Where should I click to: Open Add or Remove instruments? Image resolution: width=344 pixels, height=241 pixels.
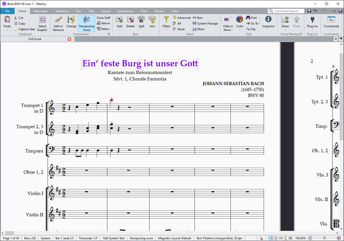58,24
